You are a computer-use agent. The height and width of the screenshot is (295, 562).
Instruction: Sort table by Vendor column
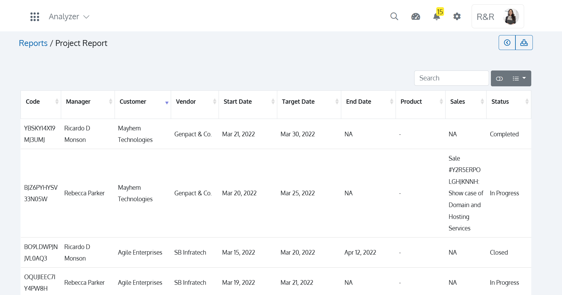(x=195, y=105)
